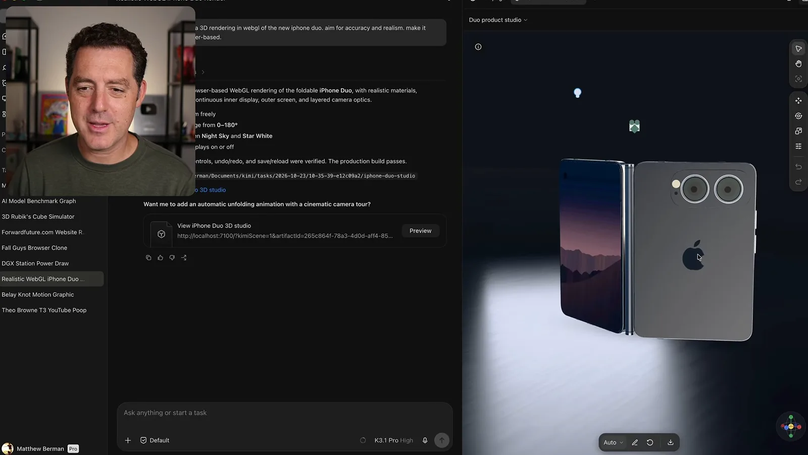Open the DGX Station Power Draw chat
The image size is (808, 455).
[x=35, y=263]
